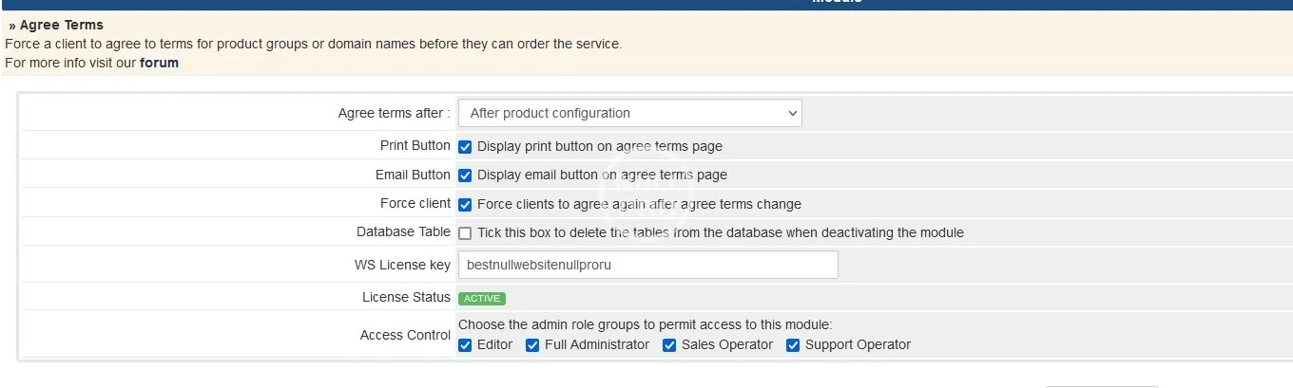
Task: Click the 'Access Control' row label
Action: coord(405,335)
